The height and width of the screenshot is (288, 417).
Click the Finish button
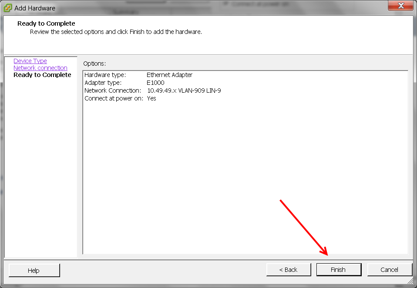(339, 270)
